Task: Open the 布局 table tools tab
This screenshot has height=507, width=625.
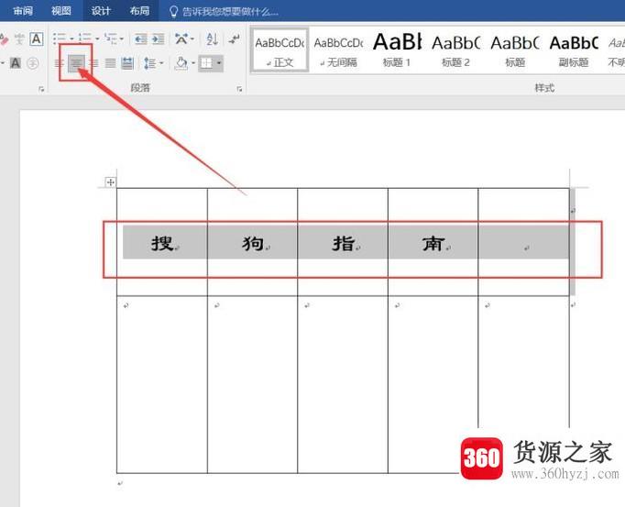Action: coord(139,11)
